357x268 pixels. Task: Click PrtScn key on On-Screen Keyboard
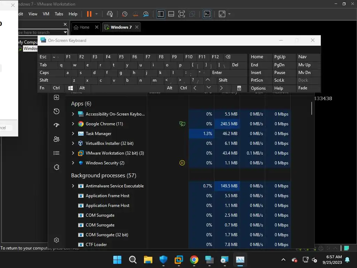point(260,80)
